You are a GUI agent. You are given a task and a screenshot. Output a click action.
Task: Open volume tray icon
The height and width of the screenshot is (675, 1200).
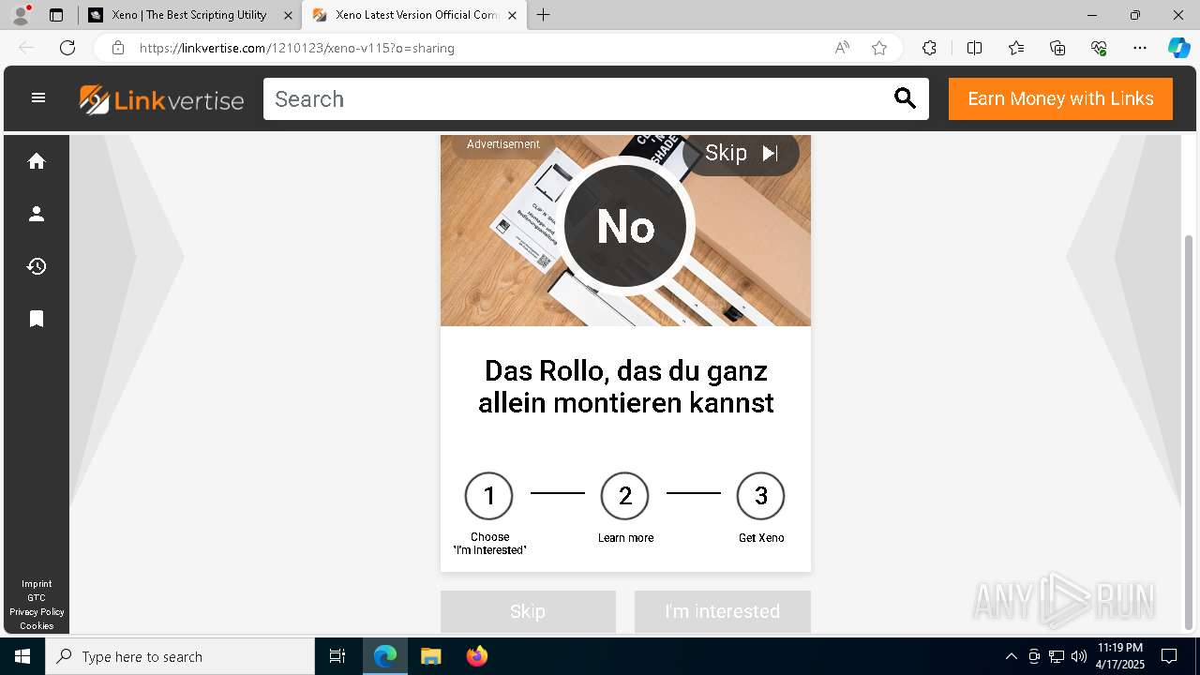click(x=1079, y=656)
